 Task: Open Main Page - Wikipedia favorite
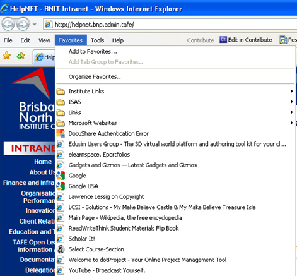125,218
